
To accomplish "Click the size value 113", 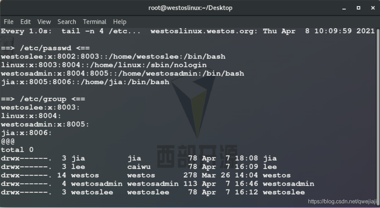I will pos(190,184).
